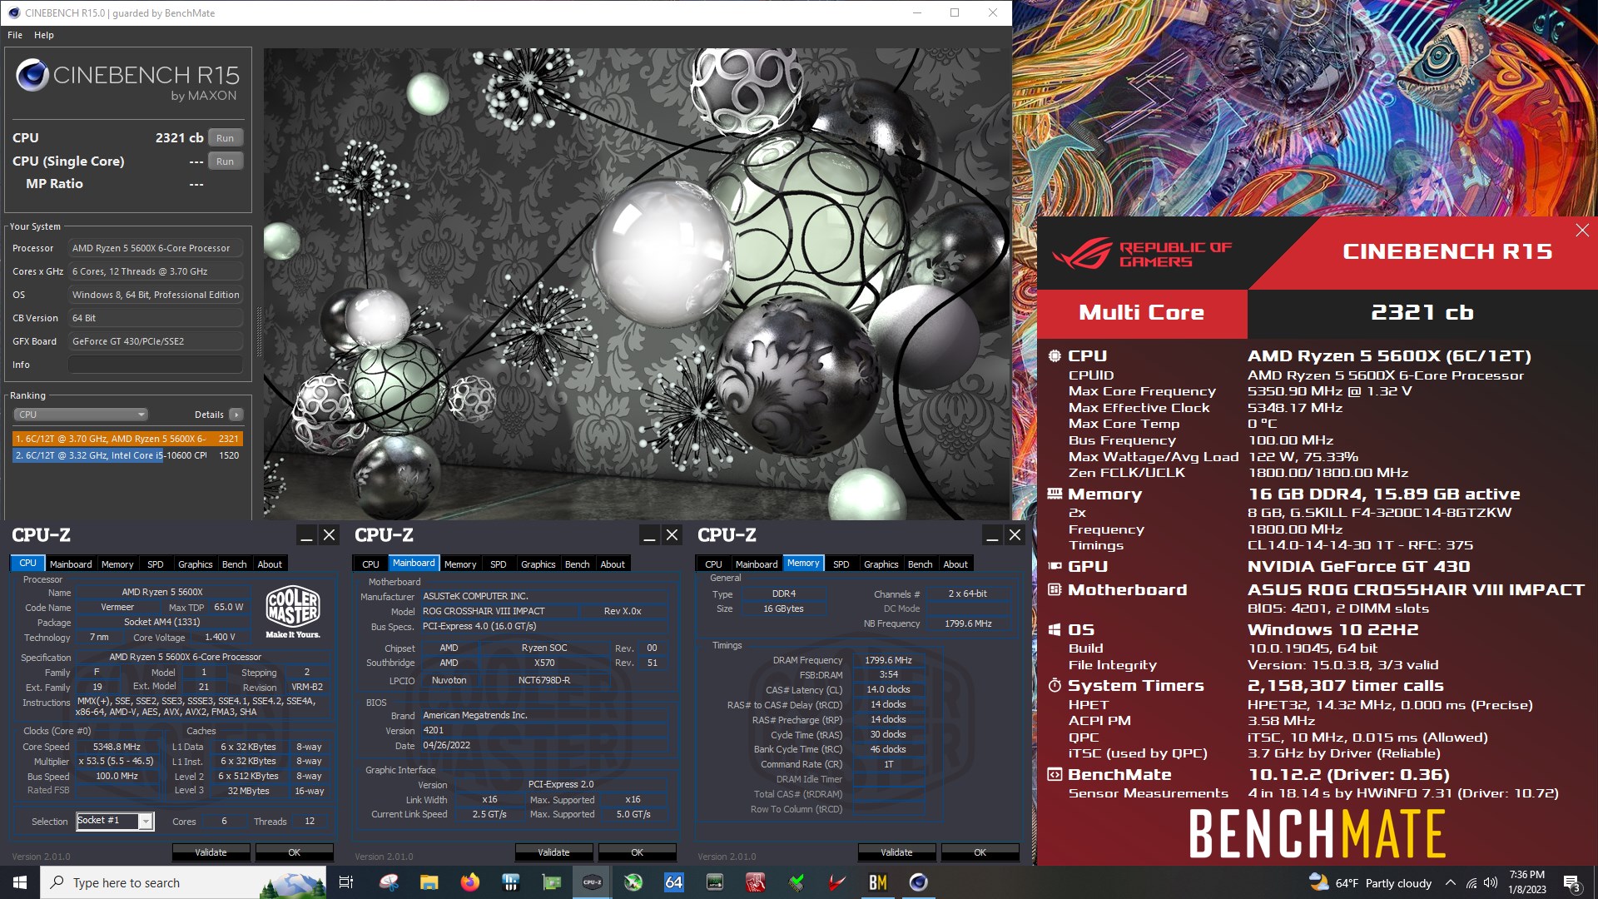Open network status in system tray
1598x899 pixels.
pos(1471,882)
